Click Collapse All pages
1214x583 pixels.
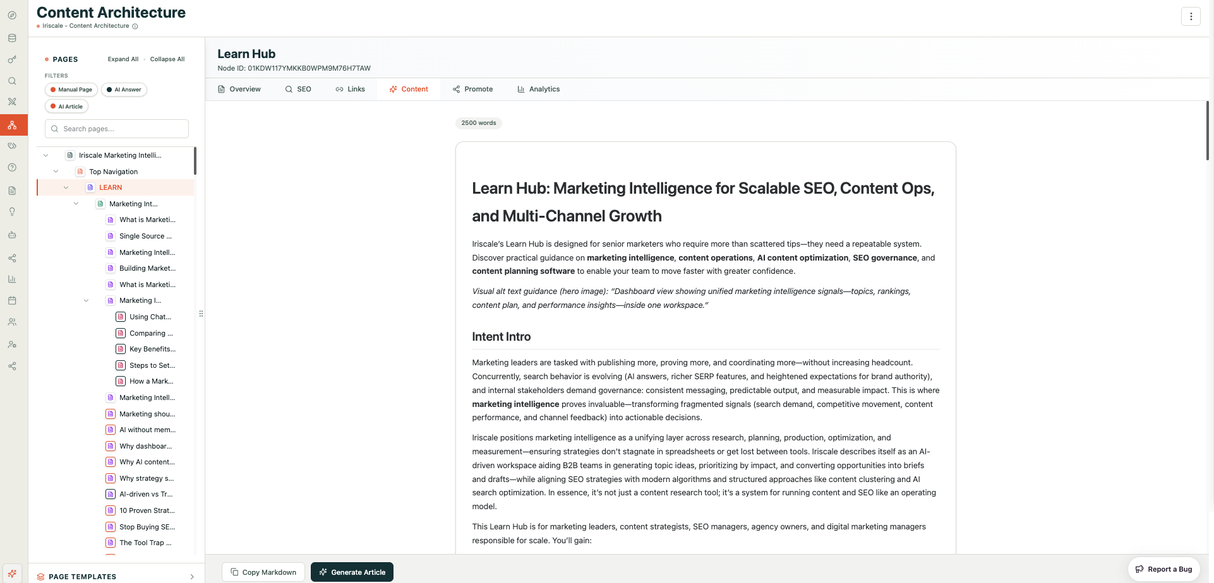click(x=167, y=59)
